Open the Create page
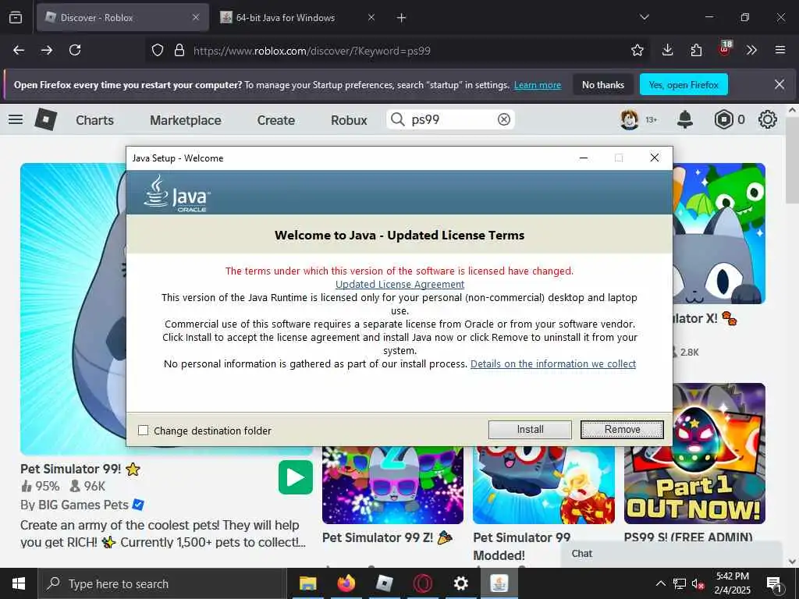The image size is (799, 599). coord(275,120)
